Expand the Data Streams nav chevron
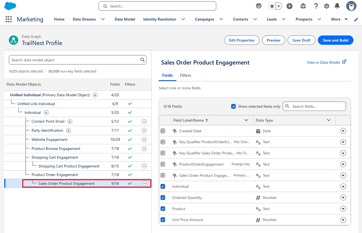The image size is (362, 233). coord(103,19)
